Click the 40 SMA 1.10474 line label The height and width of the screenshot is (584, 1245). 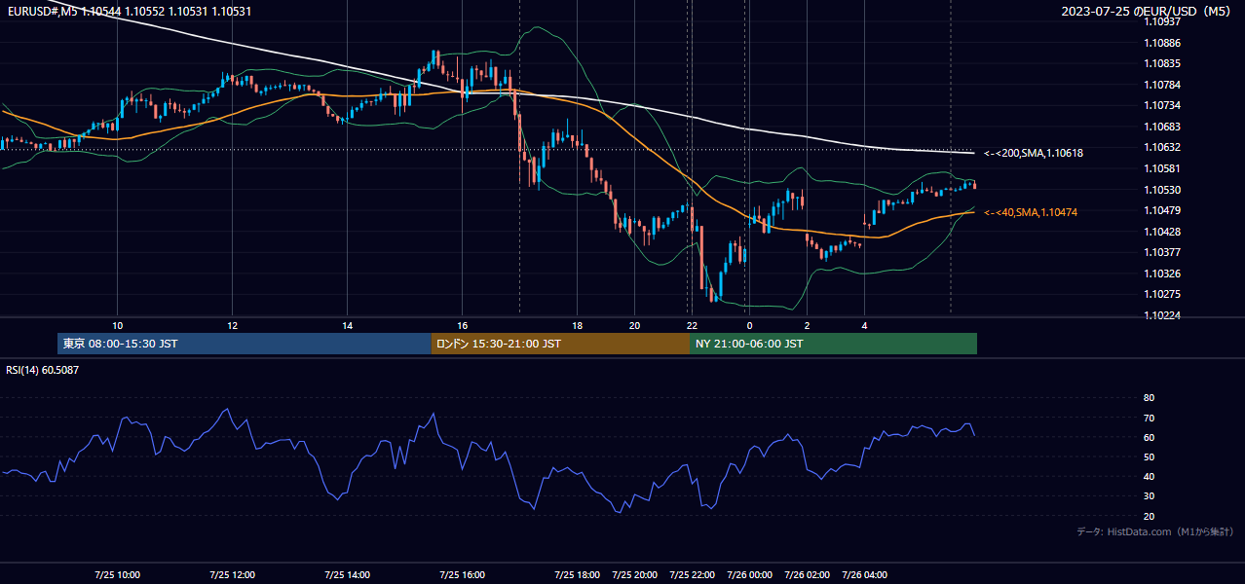coord(1031,212)
